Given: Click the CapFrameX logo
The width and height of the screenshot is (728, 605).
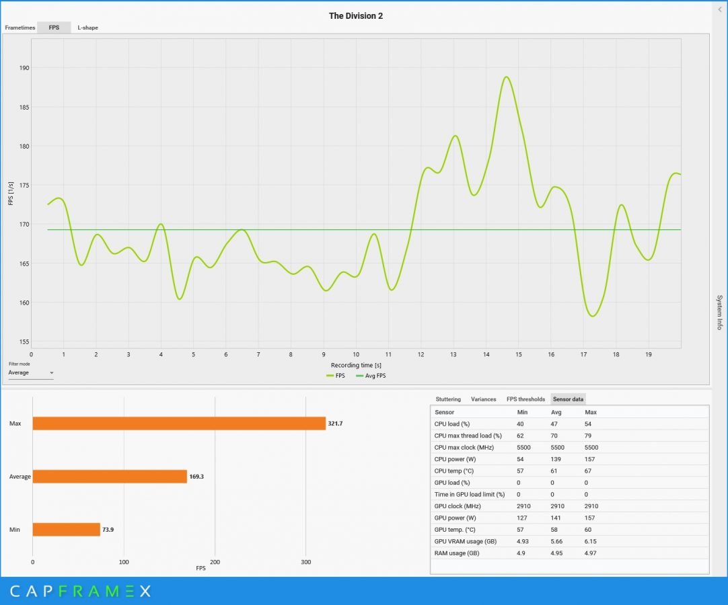Looking at the screenshot, I should [x=79, y=592].
